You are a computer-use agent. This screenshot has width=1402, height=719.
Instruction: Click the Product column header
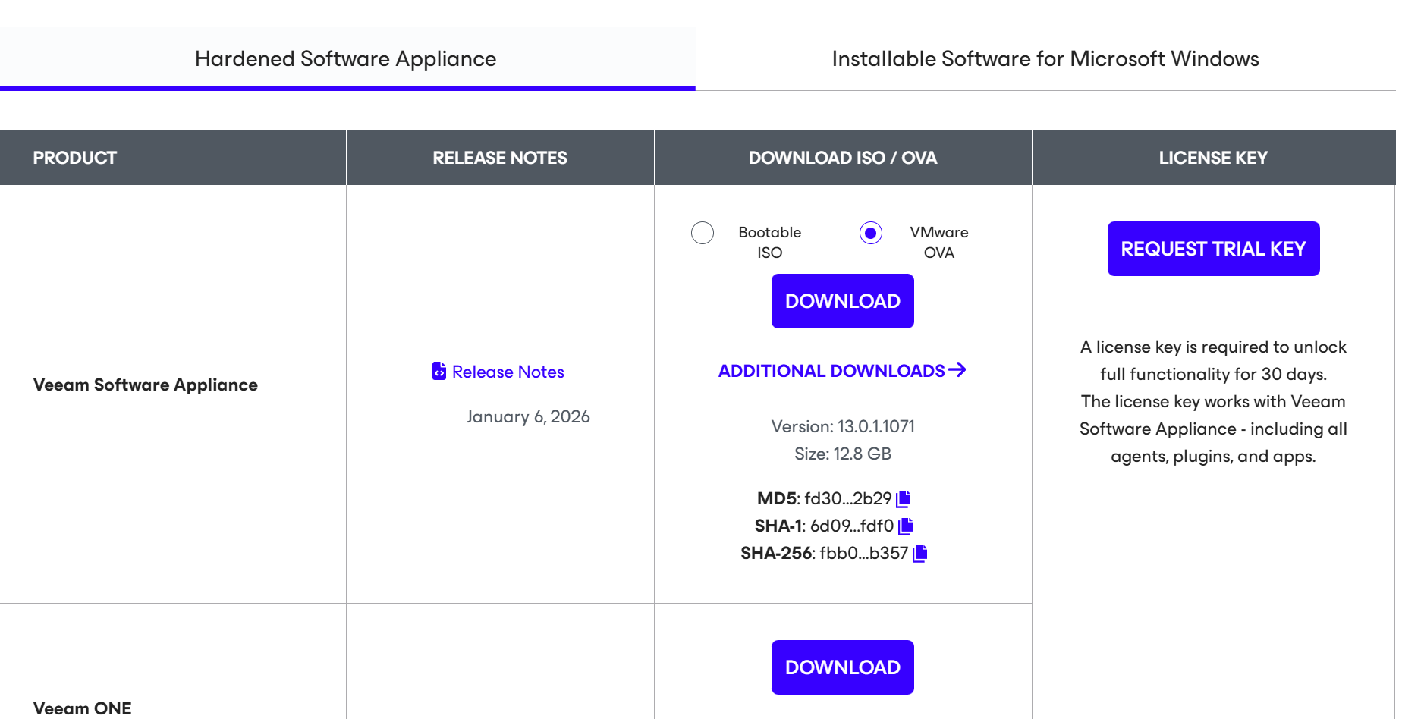pyautogui.click(x=75, y=158)
